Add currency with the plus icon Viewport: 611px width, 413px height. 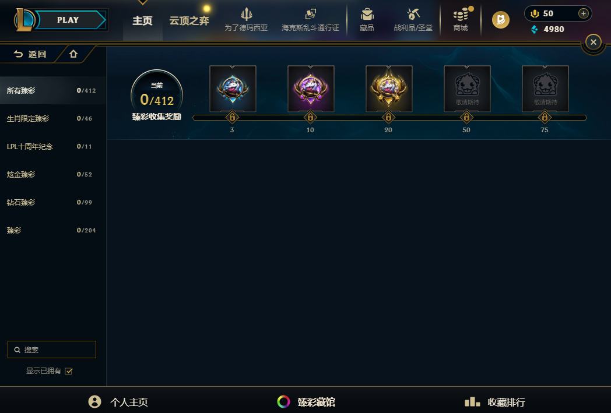[x=584, y=13]
